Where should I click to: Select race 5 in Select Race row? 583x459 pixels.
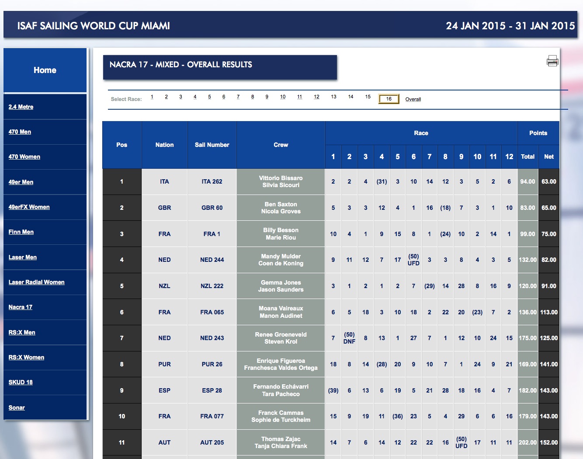click(x=209, y=97)
